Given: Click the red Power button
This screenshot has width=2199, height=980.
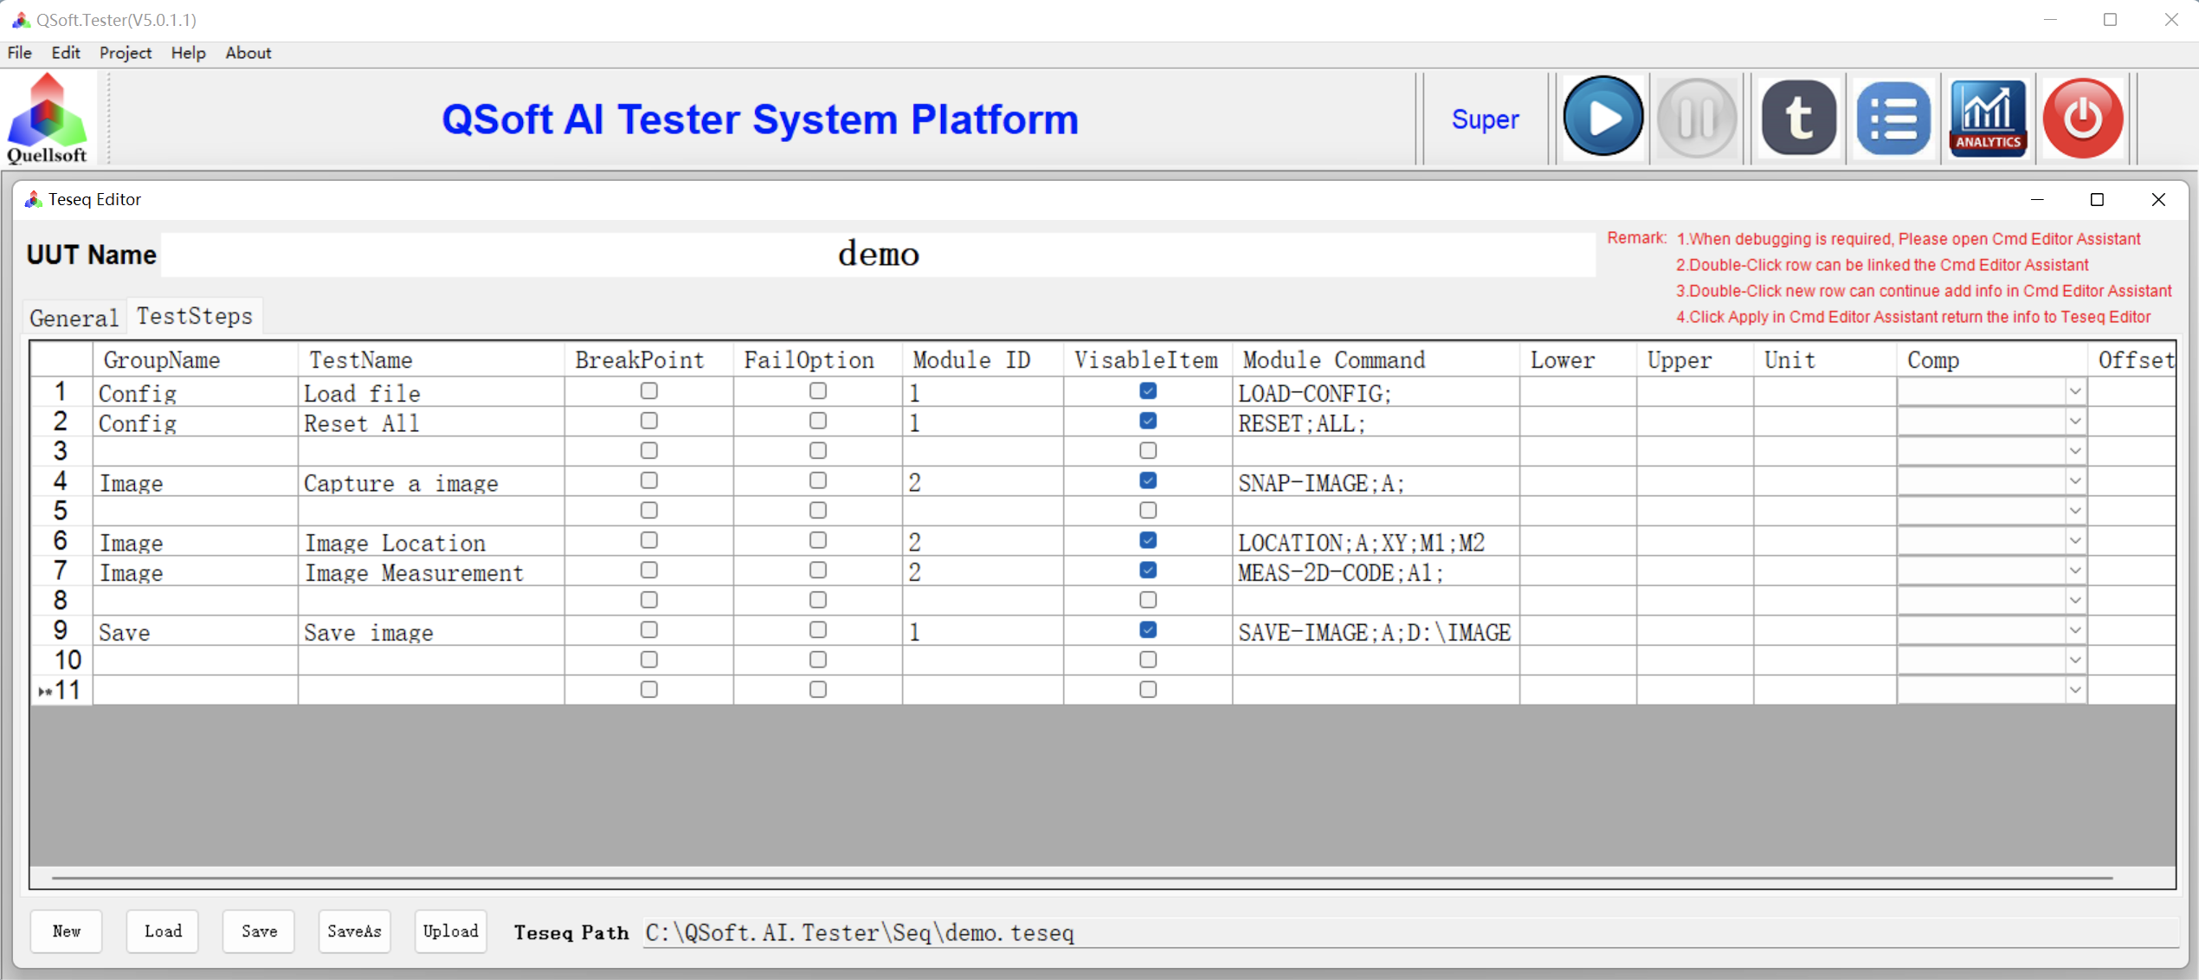Looking at the screenshot, I should point(2082,118).
